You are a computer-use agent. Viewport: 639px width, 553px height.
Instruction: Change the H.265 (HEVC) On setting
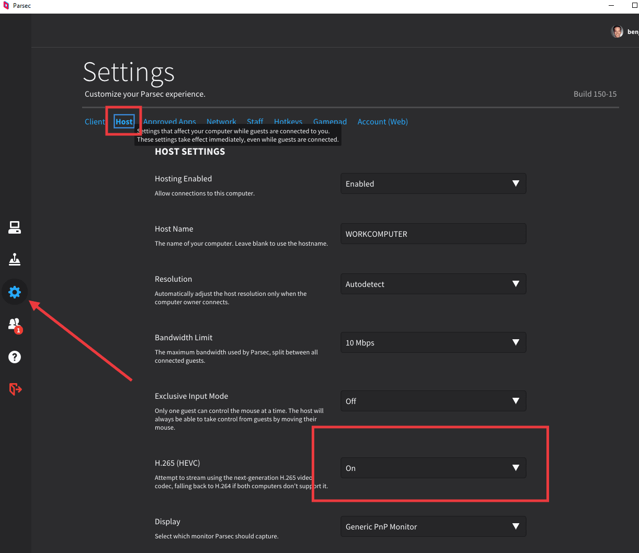pos(433,468)
